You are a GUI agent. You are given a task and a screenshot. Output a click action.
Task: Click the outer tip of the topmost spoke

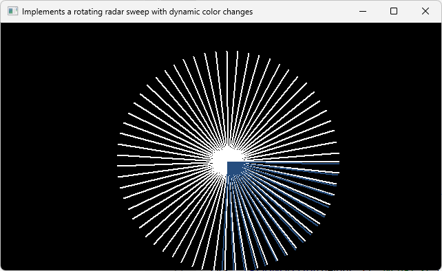[x=227, y=52]
